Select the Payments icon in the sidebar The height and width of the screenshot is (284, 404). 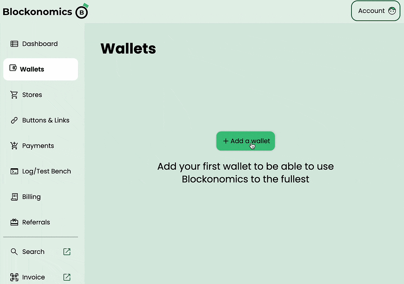[x=14, y=145]
